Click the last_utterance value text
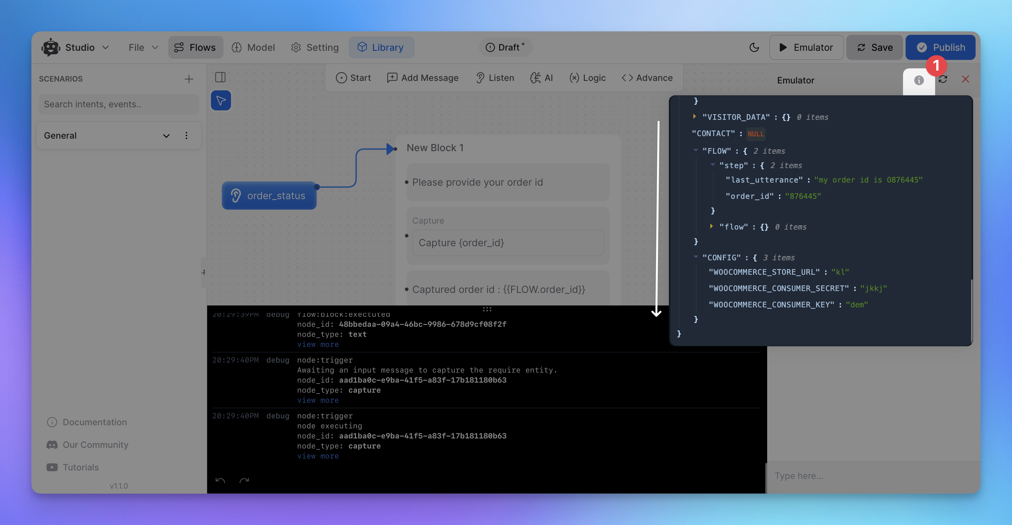1012x525 pixels. [x=868, y=180]
